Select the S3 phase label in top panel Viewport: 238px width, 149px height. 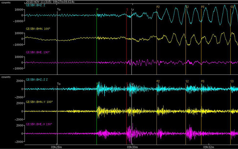[x=232, y=7]
